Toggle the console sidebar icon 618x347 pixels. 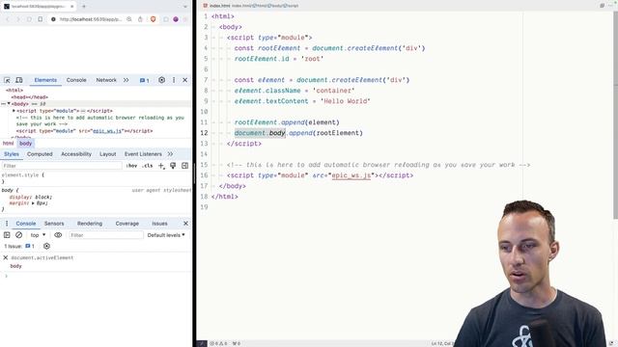point(7,235)
